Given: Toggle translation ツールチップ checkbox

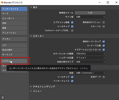Looking at the screenshot, I should click(x=72, y=77).
